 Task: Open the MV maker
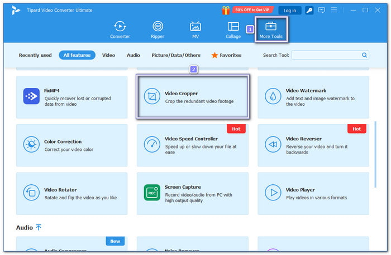[195, 30]
